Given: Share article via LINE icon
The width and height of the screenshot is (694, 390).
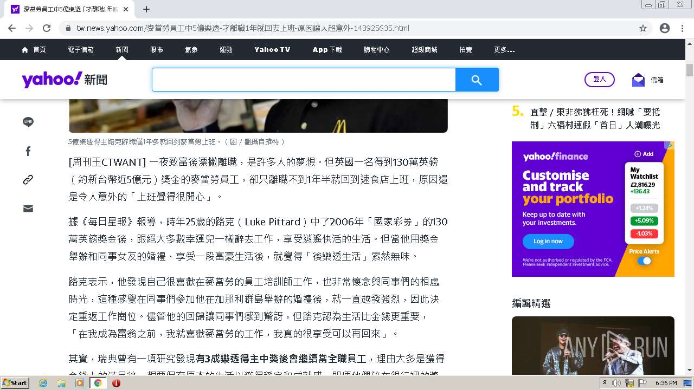Looking at the screenshot, I should (28, 122).
